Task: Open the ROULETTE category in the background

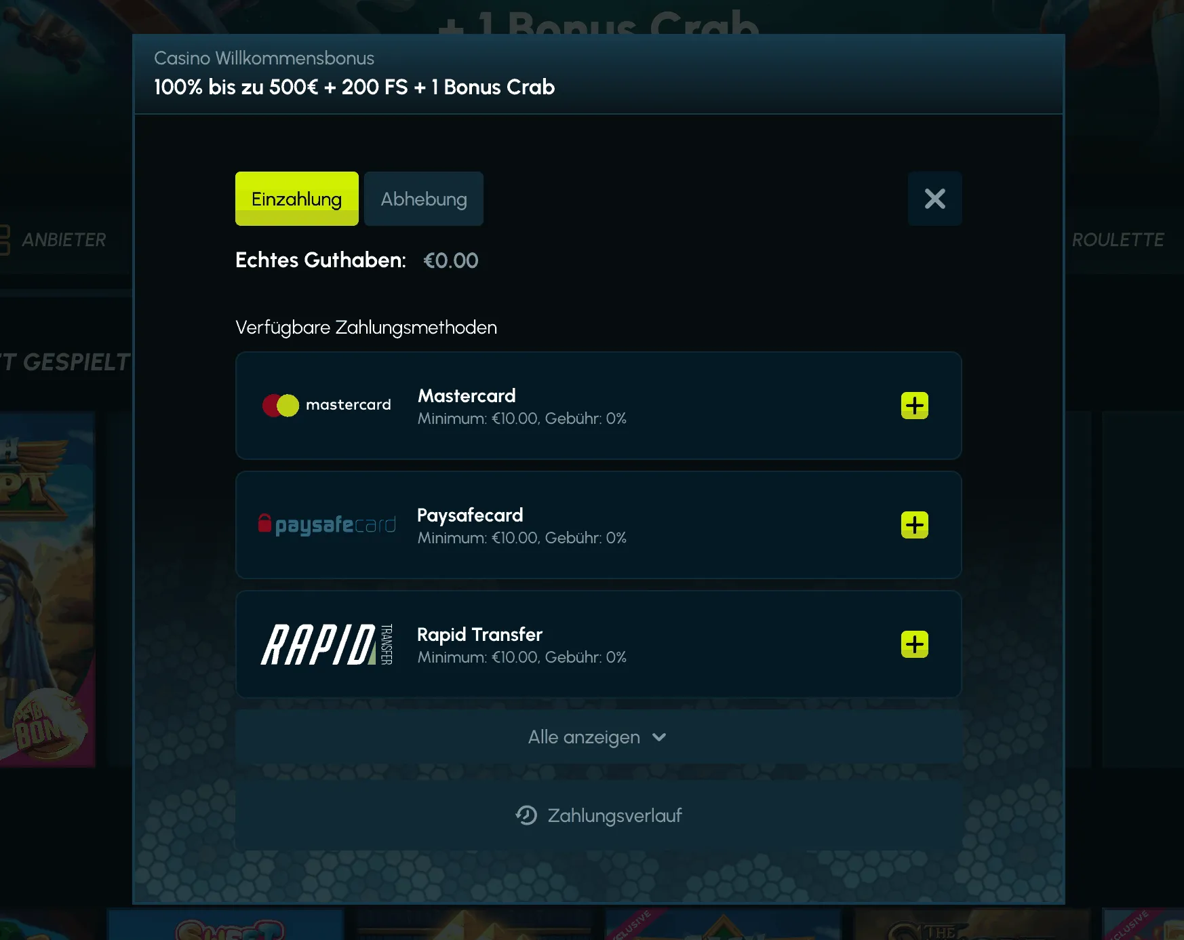Action: 1118,240
